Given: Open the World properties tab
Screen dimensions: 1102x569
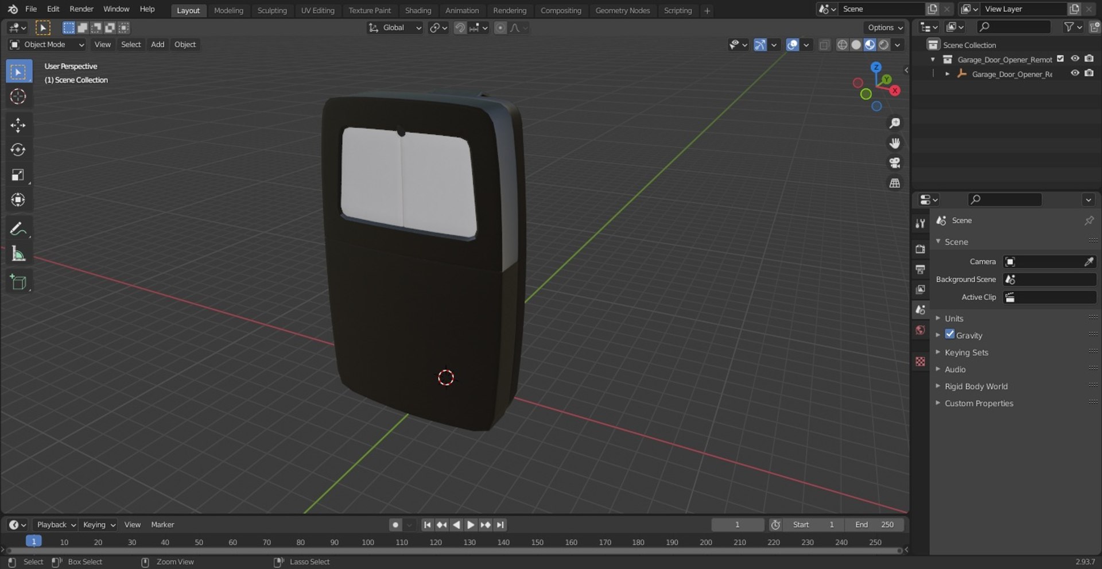Looking at the screenshot, I should tap(920, 330).
